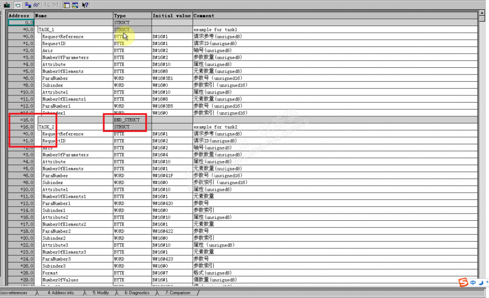Select the Attribute2 name cell

[x=77, y=217]
